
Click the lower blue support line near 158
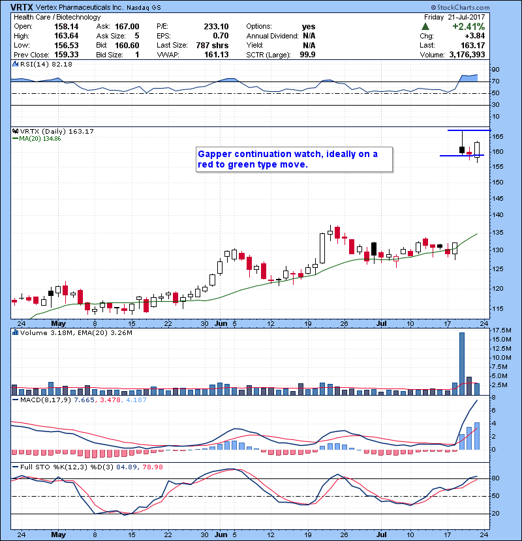coord(461,155)
